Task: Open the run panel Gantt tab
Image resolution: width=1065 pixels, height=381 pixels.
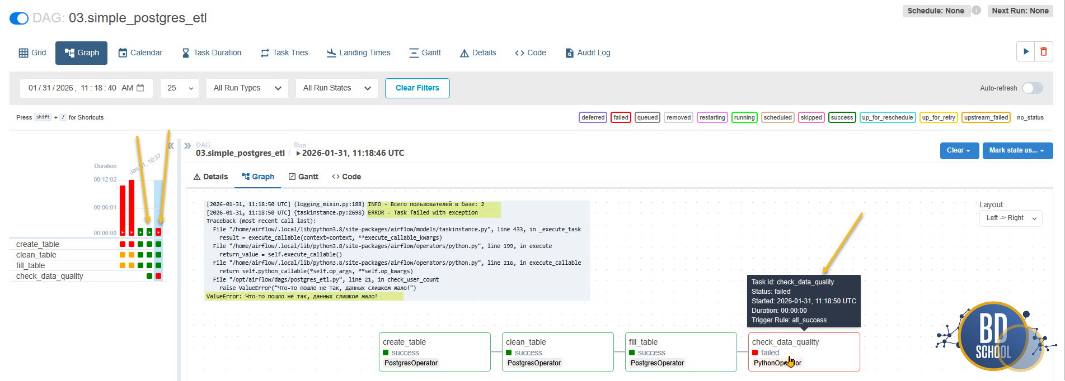Action: tap(303, 177)
